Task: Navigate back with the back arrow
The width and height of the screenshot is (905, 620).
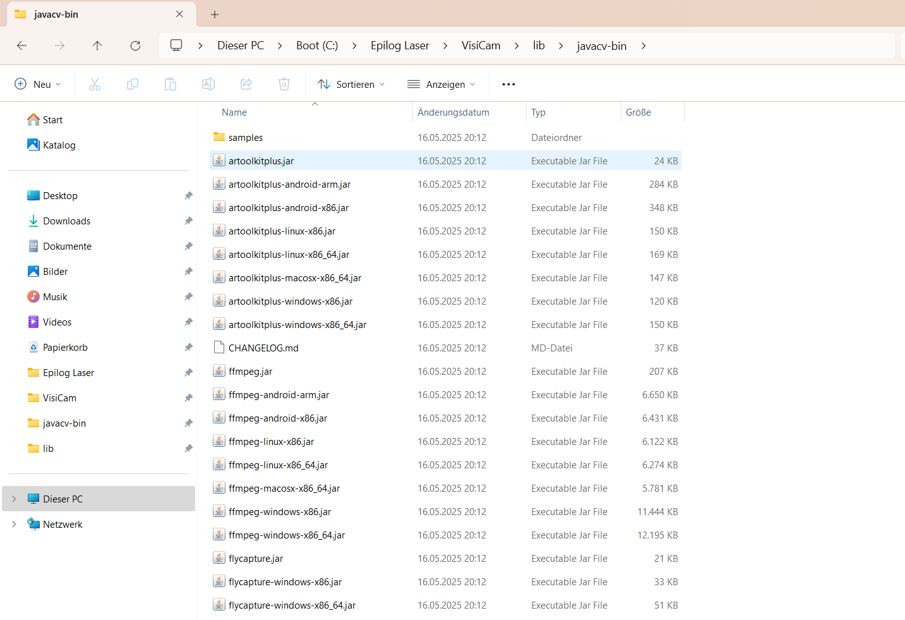Action: click(21, 46)
